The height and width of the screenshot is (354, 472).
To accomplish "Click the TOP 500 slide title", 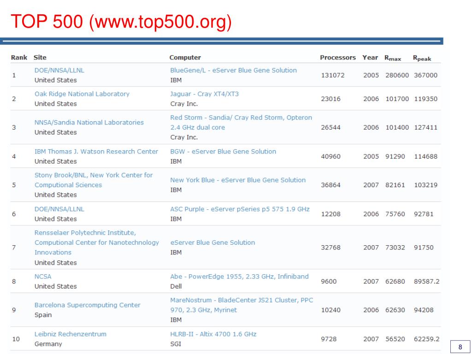I will pos(121,22).
